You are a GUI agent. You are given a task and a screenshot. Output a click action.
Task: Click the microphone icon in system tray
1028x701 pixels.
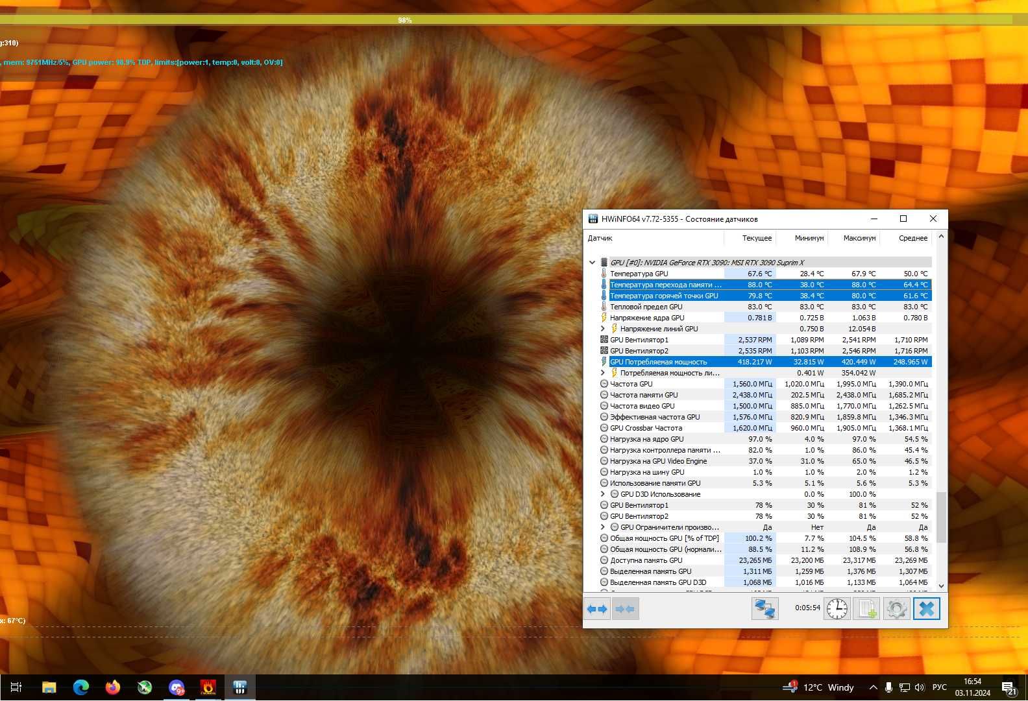pyautogui.click(x=888, y=687)
